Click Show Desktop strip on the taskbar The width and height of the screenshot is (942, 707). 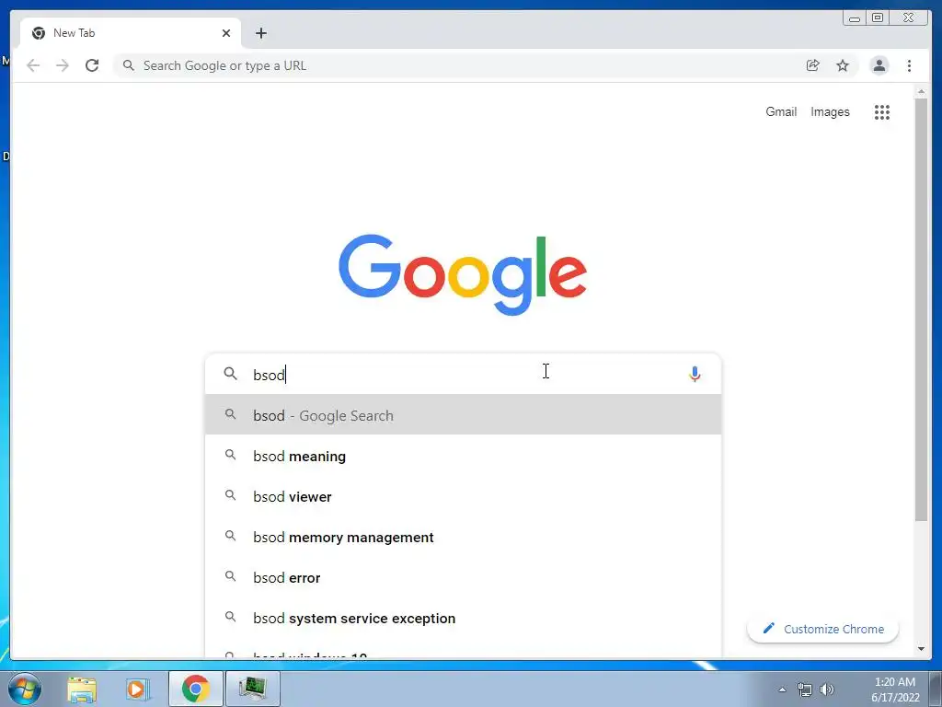tap(936, 689)
